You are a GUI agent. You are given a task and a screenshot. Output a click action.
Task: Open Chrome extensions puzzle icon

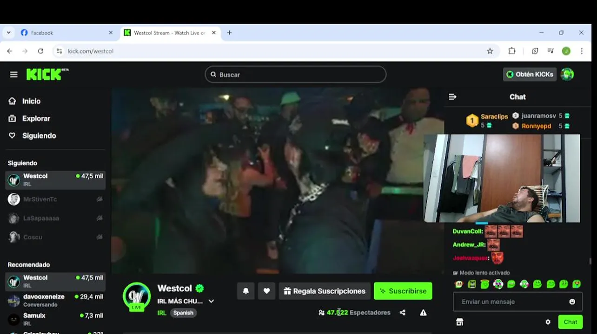(x=512, y=51)
